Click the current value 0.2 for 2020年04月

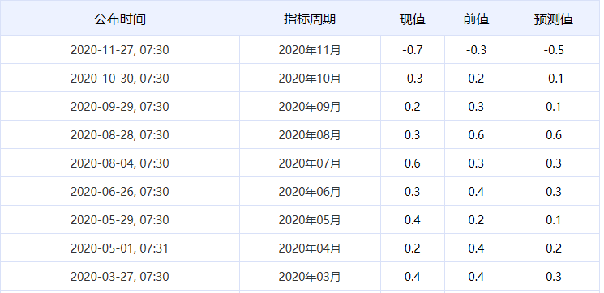pyautogui.click(x=412, y=248)
